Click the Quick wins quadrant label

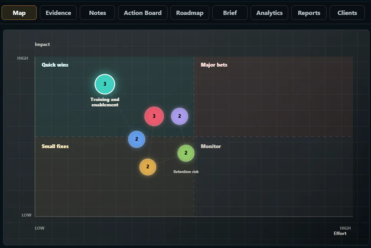(55, 65)
